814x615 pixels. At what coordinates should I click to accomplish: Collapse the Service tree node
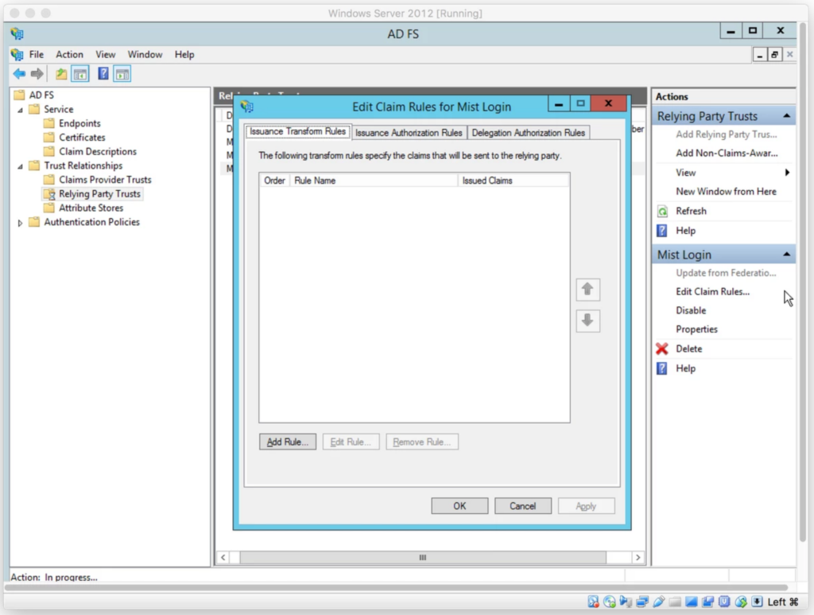coord(21,110)
